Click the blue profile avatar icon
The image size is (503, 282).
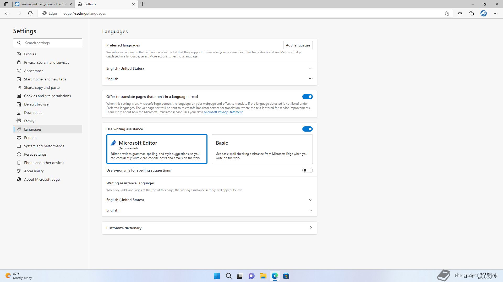click(x=484, y=13)
